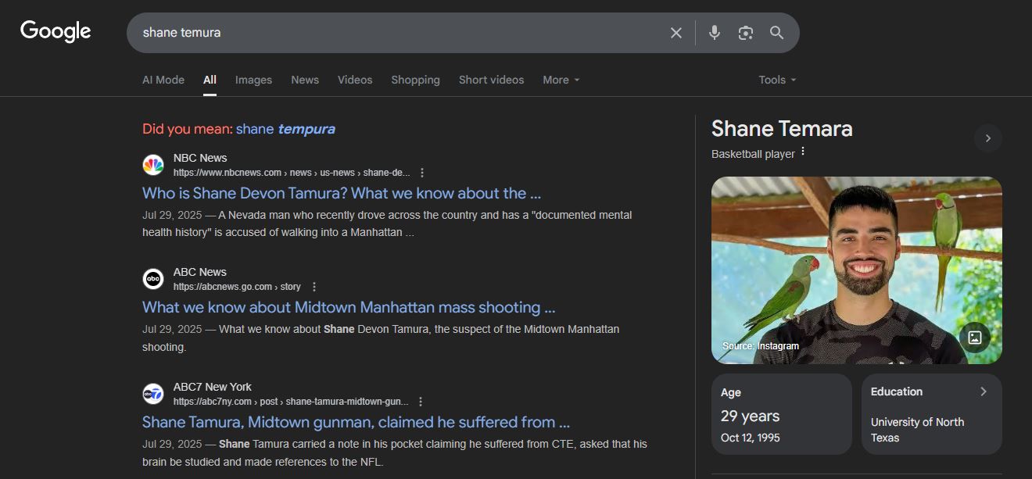The image size is (1032, 479).
Task: Click the abcnews.go.com URL breadcrumb
Action: (x=237, y=287)
